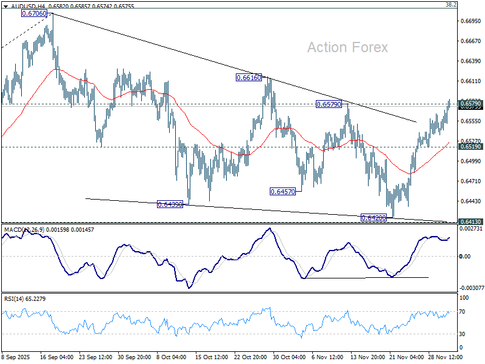Click the 16 Sep 04:00 time label
This screenshot has height=364, width=485.
(56, 357)
